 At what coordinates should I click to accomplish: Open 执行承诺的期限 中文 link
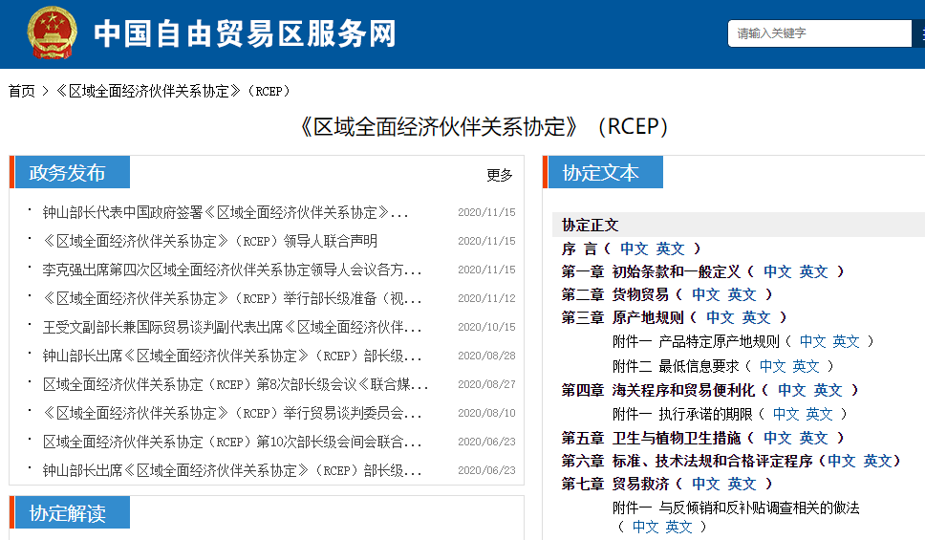point(786,414)
